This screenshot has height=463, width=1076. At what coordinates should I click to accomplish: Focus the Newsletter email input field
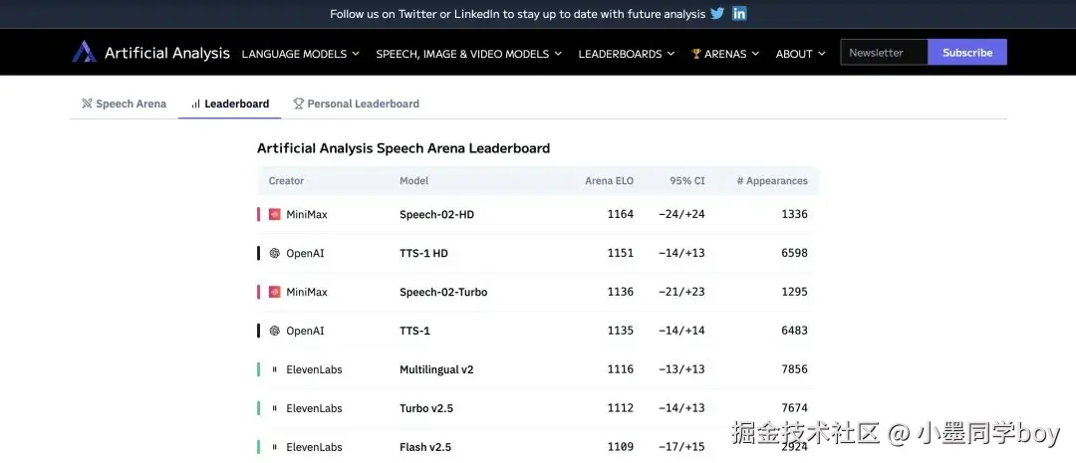pyautogui.click(x=884, y=52)
